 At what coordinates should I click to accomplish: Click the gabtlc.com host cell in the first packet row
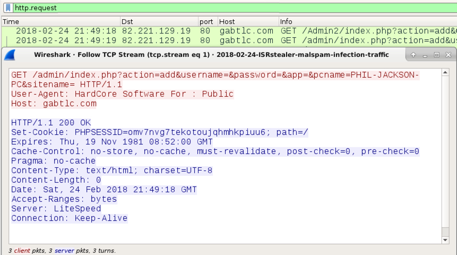coord(247,31)
